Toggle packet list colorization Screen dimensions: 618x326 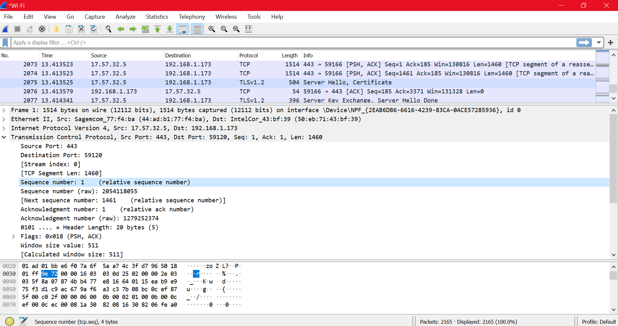pyautogui.click(x=197, y=29)
